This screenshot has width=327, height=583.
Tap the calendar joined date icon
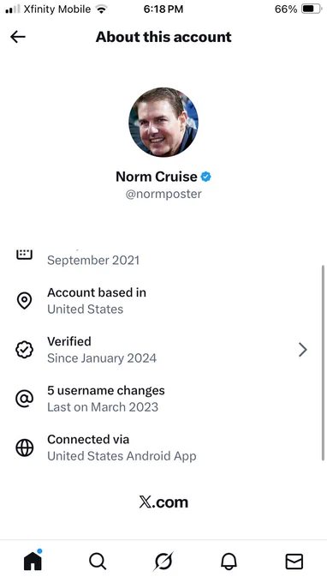click(25, 255)
